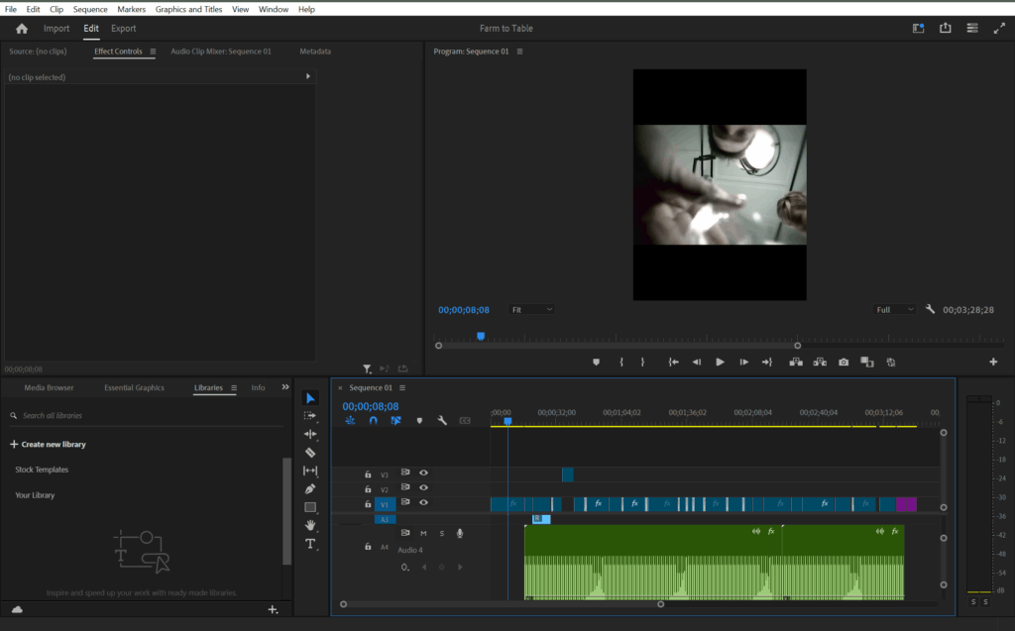Switch to Media Browser tab
This screenshot has width=1015, height=631.
(49, 387)
